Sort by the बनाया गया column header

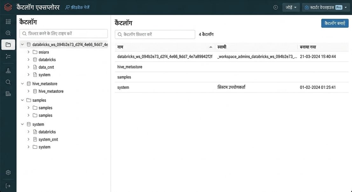tap(308, 47)
